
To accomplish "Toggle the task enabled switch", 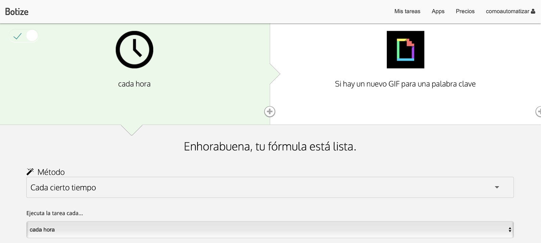I will tap(24, 35).
